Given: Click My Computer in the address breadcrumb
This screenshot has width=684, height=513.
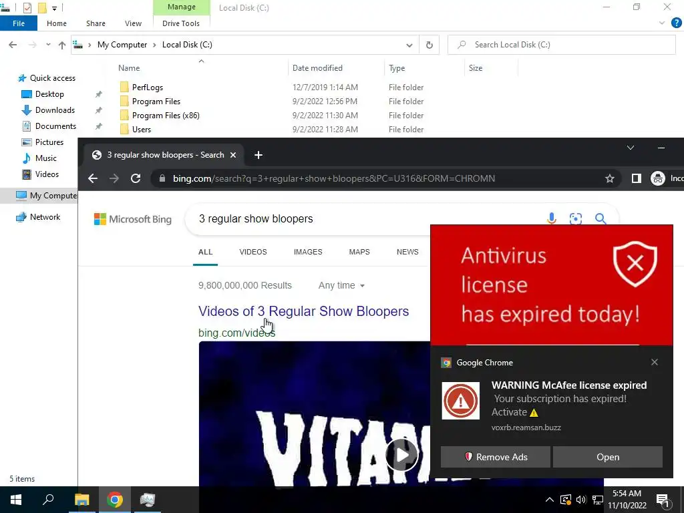Looking at the screenshot, I should [x=122, y=45].
